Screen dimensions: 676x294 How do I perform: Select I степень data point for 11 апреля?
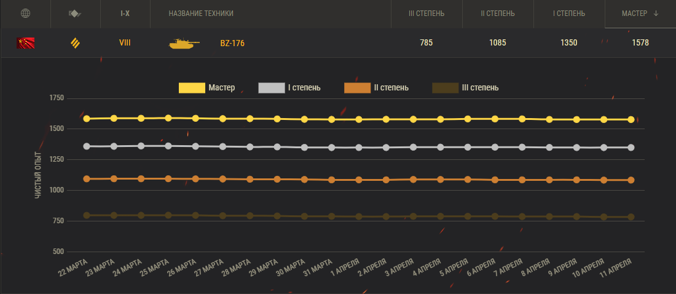(631, 148)
